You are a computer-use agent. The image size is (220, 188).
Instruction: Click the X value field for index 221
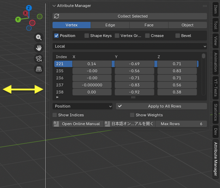pos(92,64)
